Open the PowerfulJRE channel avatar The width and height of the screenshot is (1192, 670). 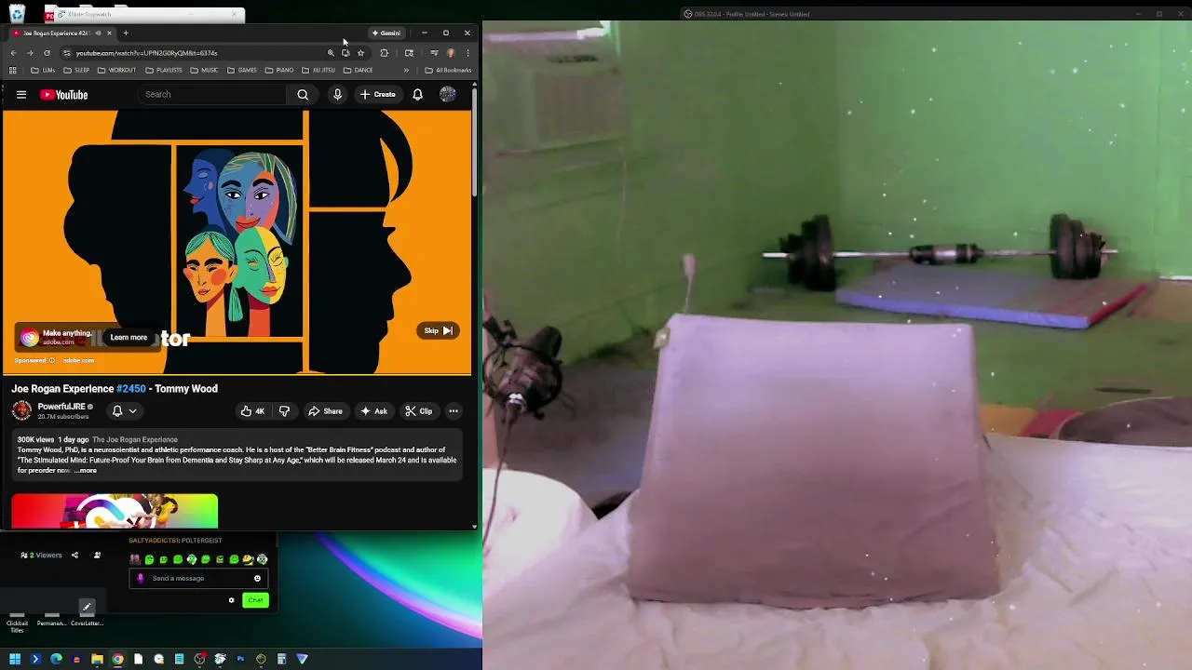[x=21, y=410]
